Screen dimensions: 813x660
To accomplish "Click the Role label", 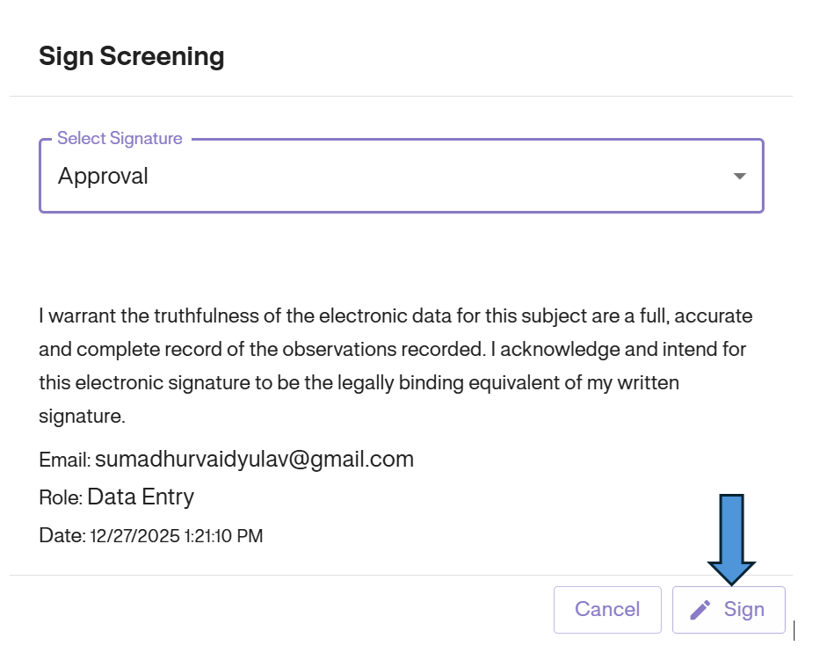I will tap(60, 497).
